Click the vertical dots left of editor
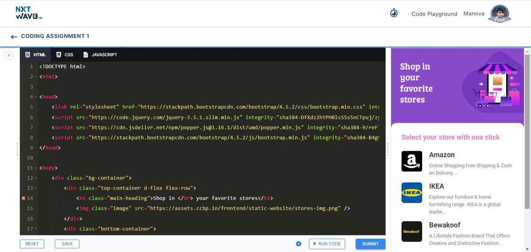 [17, 149]
